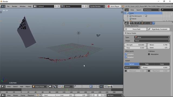173x97 pixels.
Task: Switch to the Object properties tab
Action: [142, 23]
